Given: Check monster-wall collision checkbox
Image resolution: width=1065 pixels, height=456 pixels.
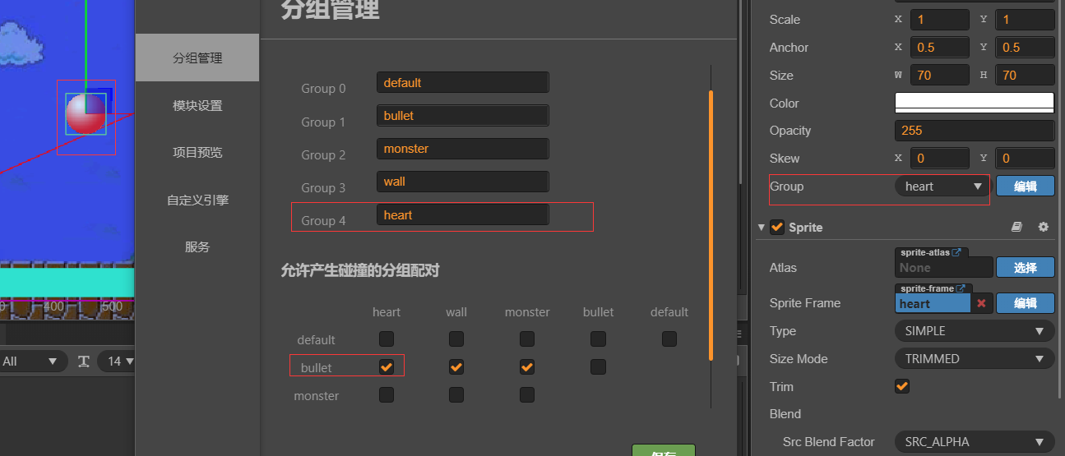Looking at the screenshot, I should pyautogui.click(x=456, y=395).
